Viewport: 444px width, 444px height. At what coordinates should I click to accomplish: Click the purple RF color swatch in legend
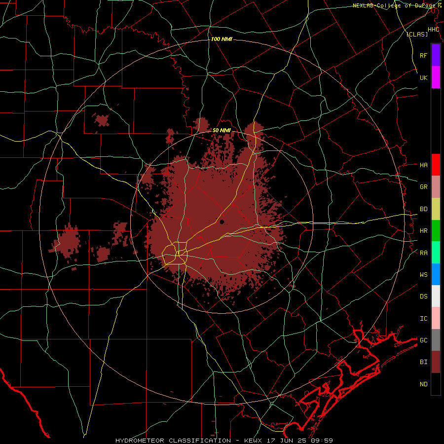click(436, 55)
